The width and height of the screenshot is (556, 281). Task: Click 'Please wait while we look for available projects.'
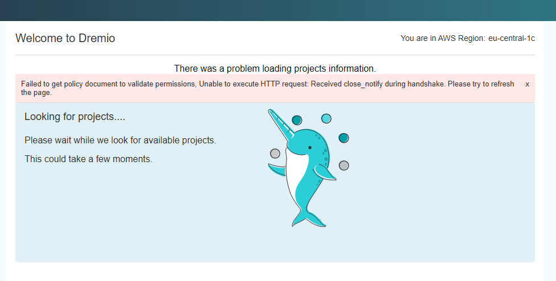120,140
